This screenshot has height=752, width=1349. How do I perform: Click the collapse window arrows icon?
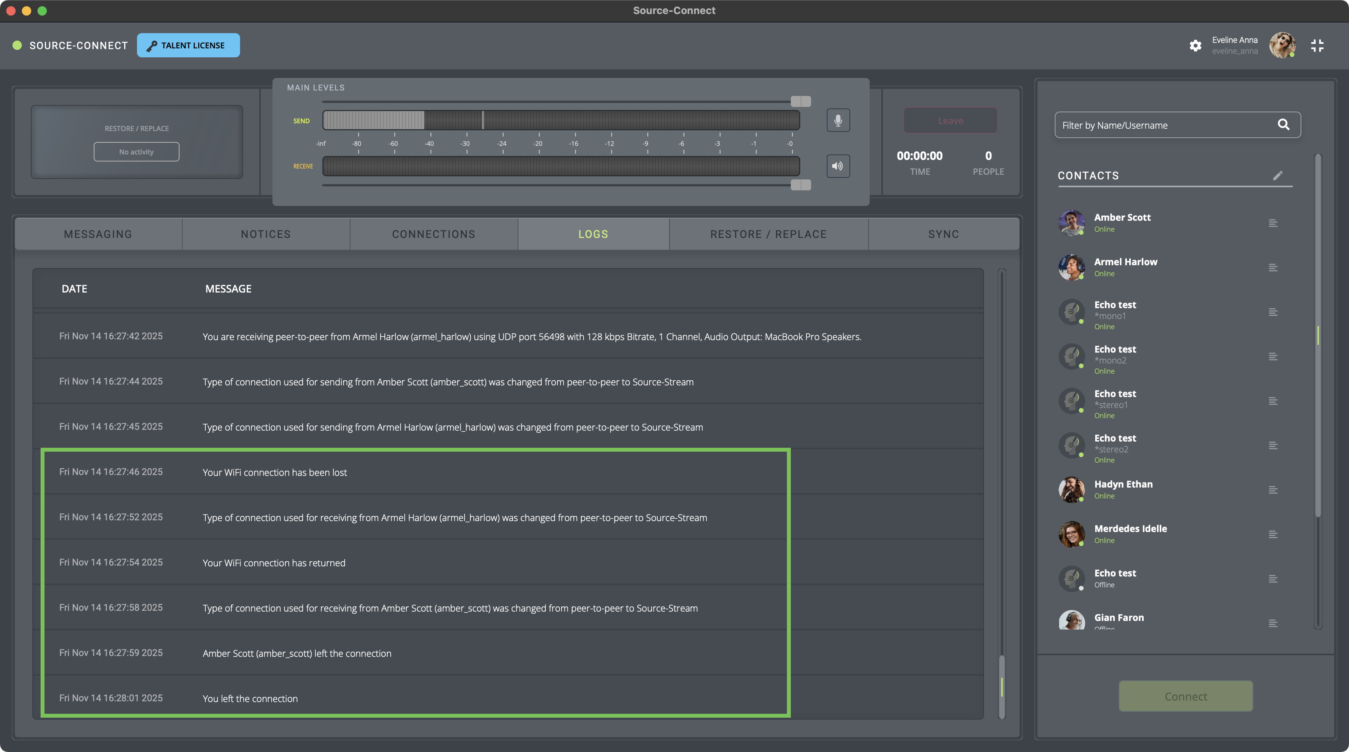(1317, 46)
